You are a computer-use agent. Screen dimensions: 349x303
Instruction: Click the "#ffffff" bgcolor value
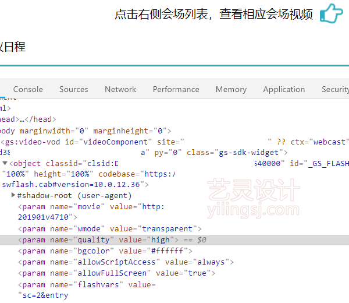pyautogui.click(x=167, y=251)
